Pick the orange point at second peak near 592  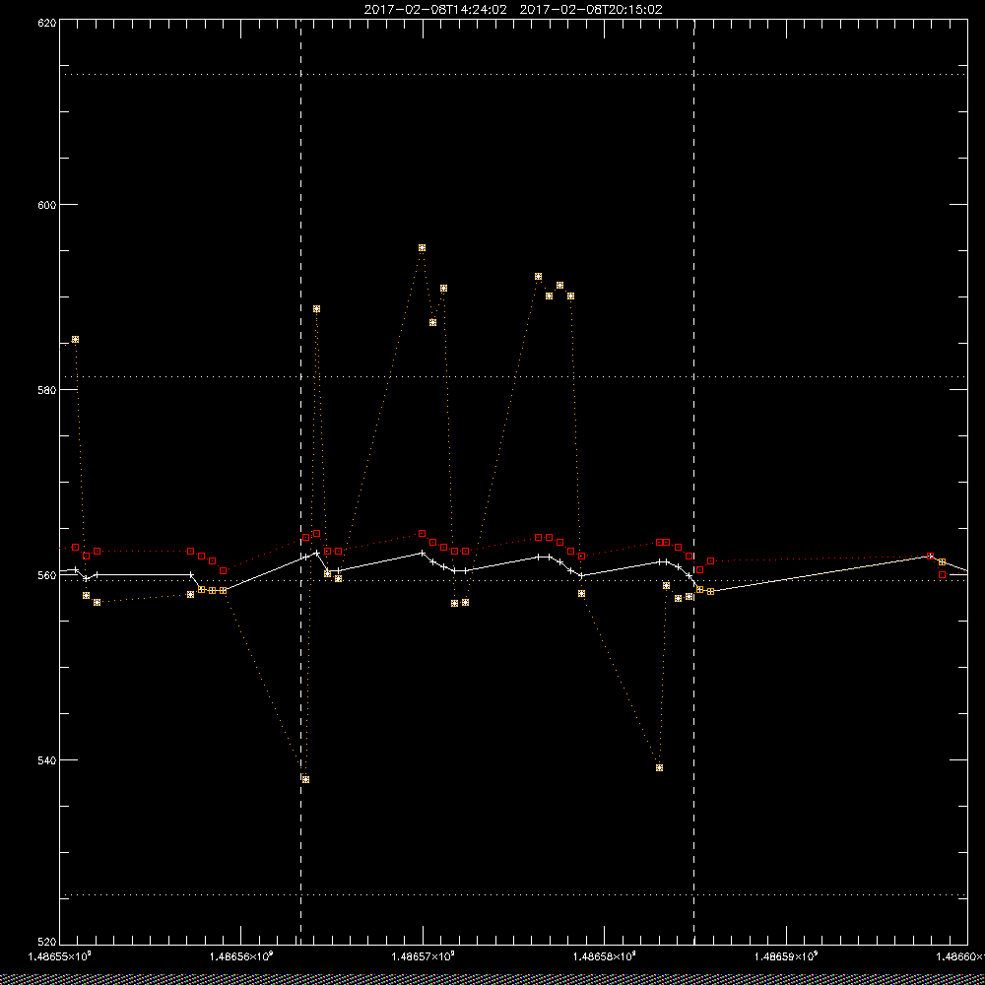(x=539, y=277)
